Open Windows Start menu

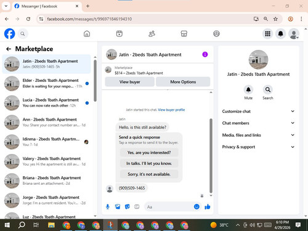pos(7,225)
